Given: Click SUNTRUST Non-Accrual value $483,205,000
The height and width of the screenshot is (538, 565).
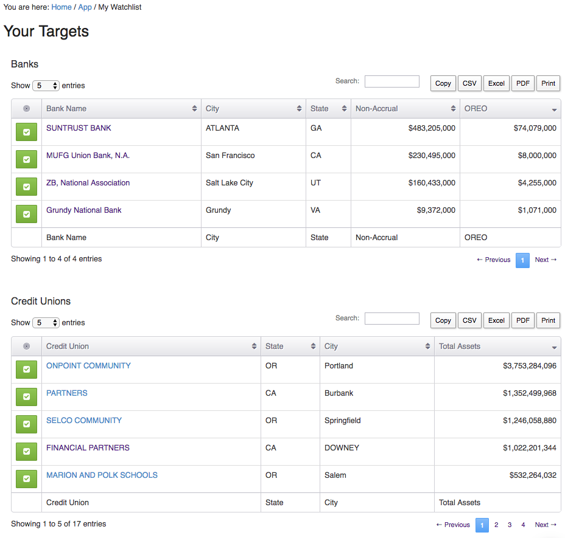Looking at the screenshot, I should click(x=432, y=128).
